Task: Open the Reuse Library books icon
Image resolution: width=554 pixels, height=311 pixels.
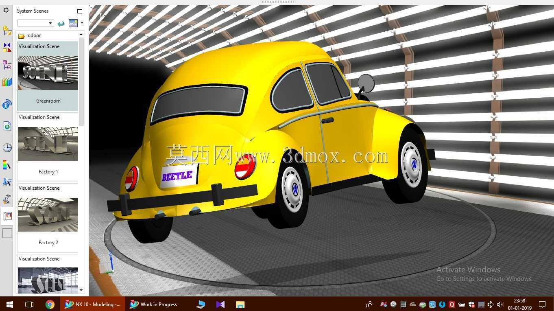Action: (x=7, y=82)
